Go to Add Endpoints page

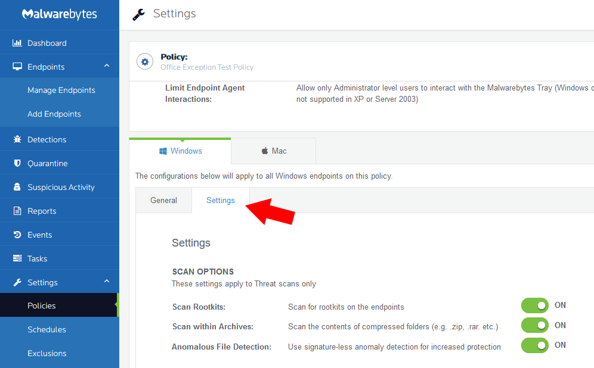(54, 114)
